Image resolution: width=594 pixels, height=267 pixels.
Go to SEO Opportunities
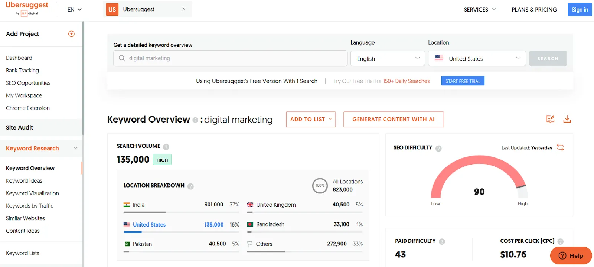[28, 83]
